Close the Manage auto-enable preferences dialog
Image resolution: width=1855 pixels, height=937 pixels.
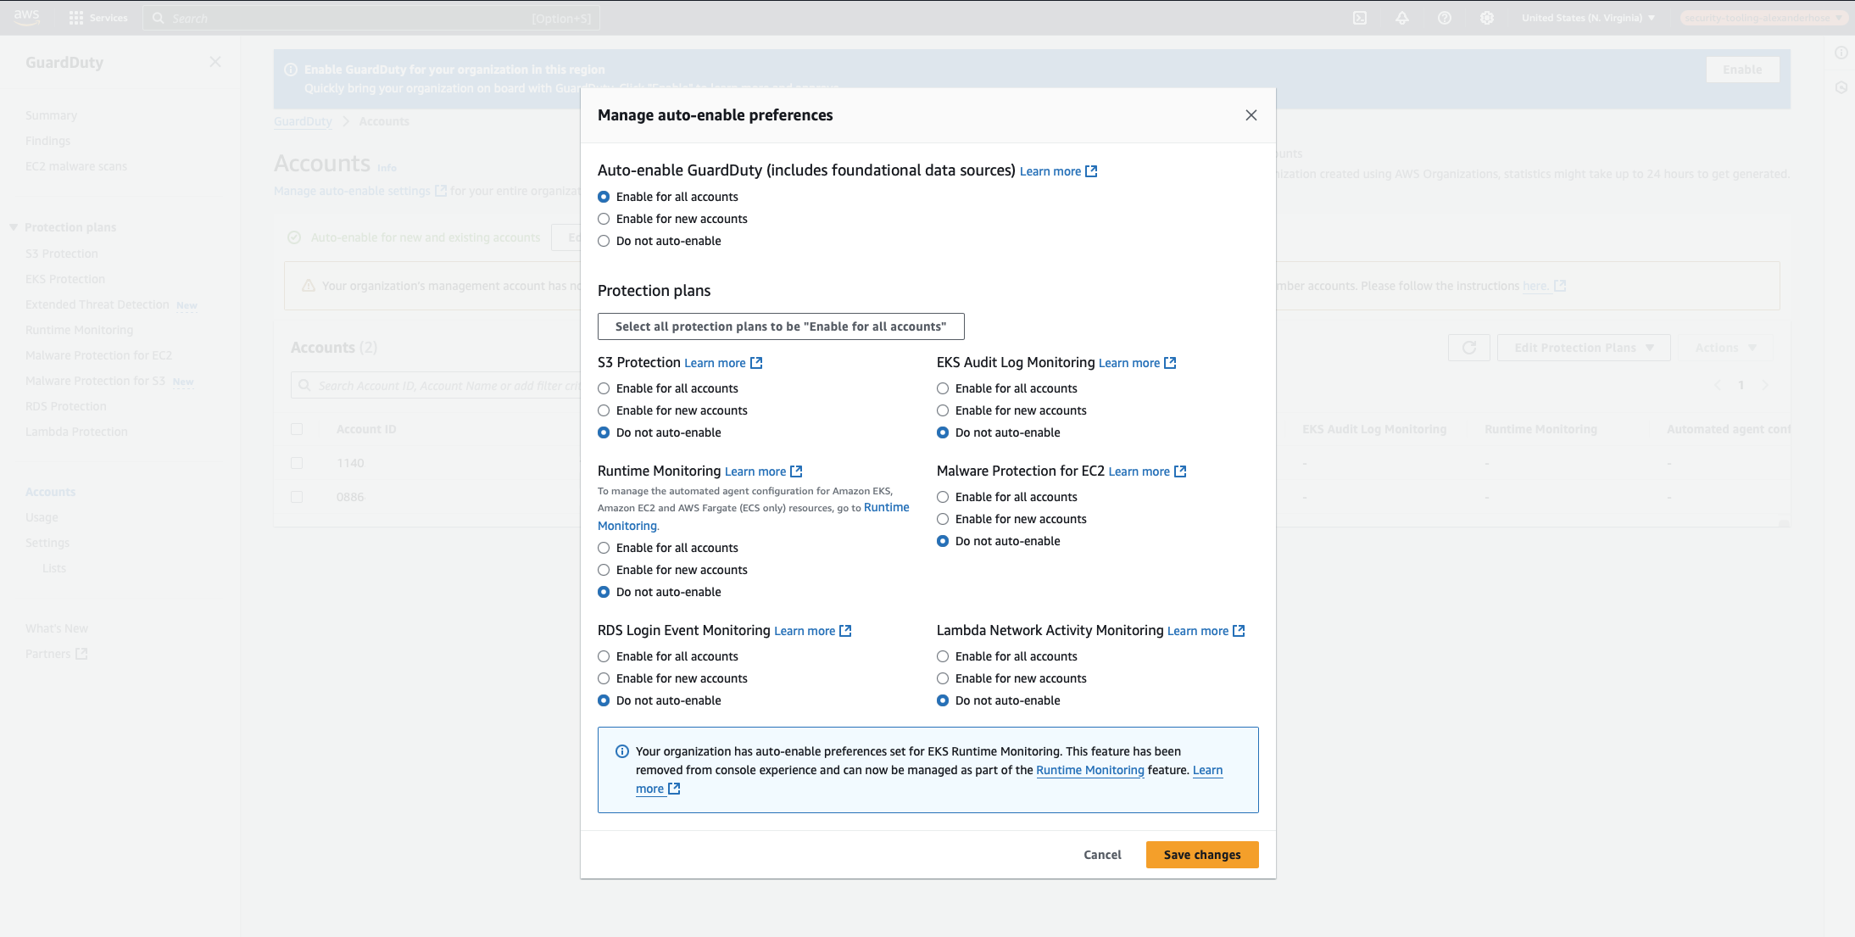1251,115
